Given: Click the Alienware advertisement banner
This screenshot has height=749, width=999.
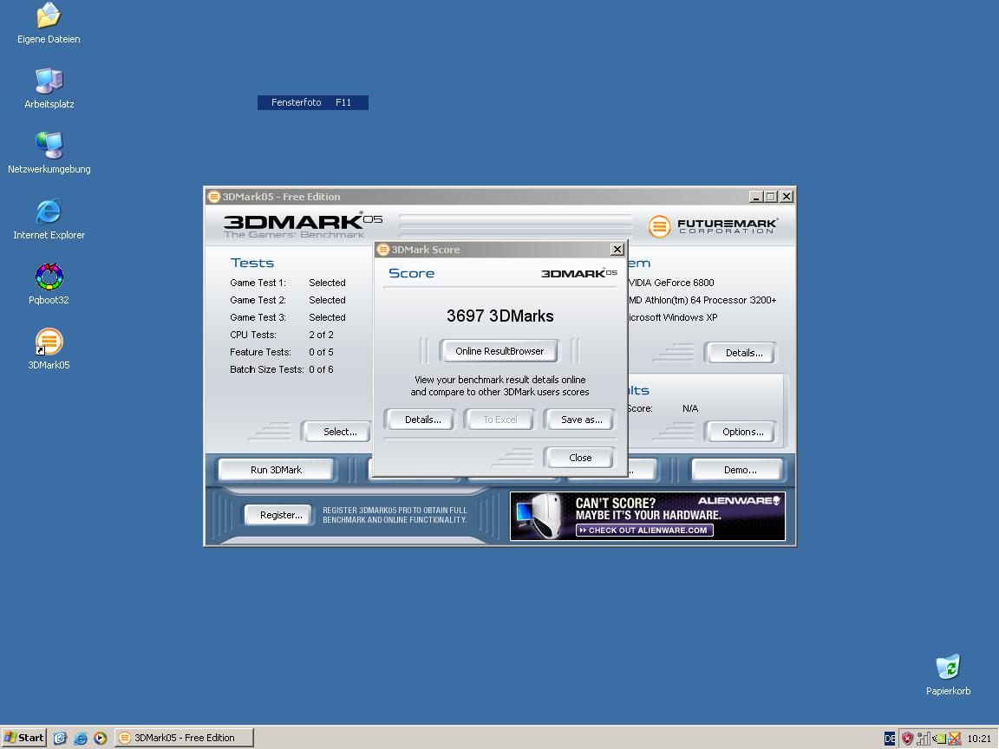Looking at the screenshot, I should point(647,516).
